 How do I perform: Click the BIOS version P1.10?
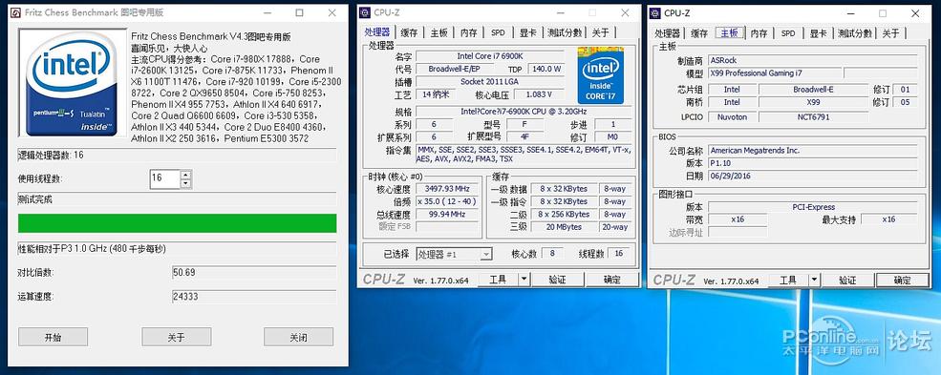click(813, 163)
